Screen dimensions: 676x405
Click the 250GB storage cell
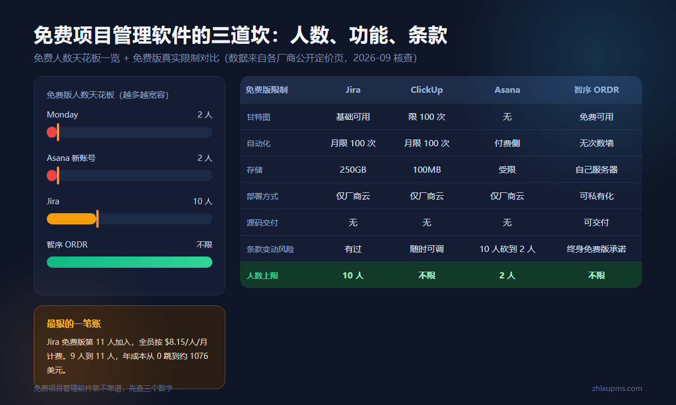pos(353,170)
